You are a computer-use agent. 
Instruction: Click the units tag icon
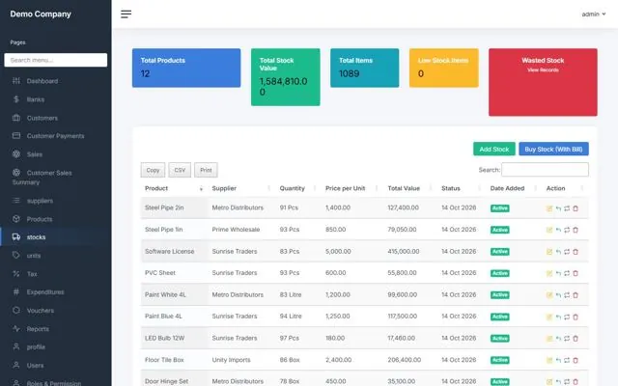(x=16, y=255)
